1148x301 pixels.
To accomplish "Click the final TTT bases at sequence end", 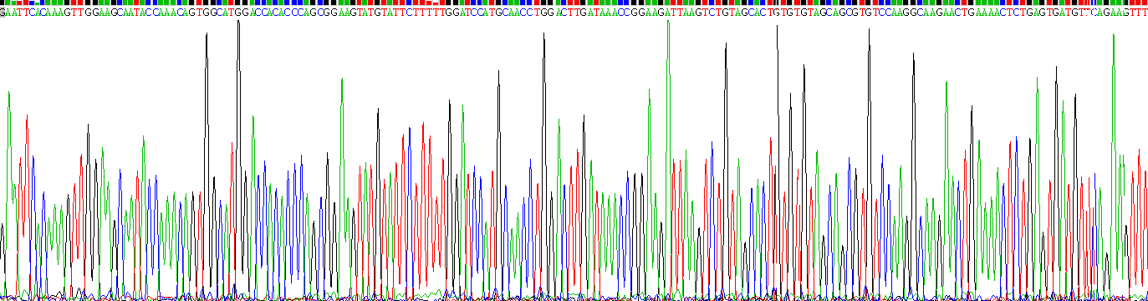I will pos(1139,13).
